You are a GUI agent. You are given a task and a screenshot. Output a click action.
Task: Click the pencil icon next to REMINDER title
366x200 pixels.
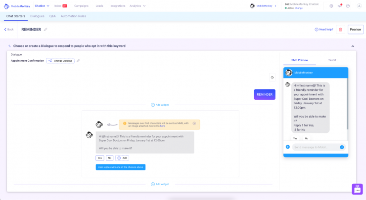pos(46,29)
